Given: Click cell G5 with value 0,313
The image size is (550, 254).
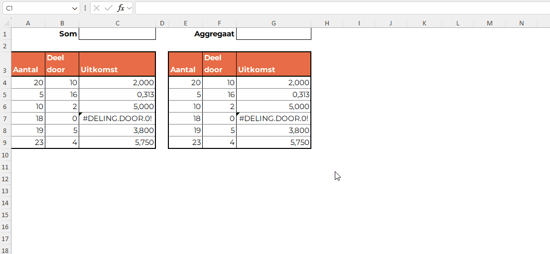Looking at the screenshot, I should point(274,95).
